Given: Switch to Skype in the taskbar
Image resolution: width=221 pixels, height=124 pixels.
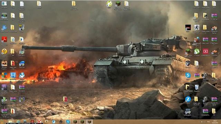Looking at the screenshot, I should pos(68,122).
